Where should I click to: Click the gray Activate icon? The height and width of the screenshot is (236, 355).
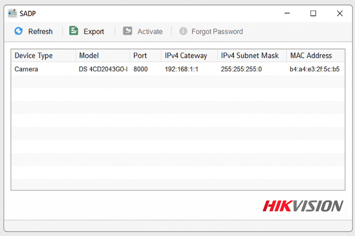[x=128, y=31]
